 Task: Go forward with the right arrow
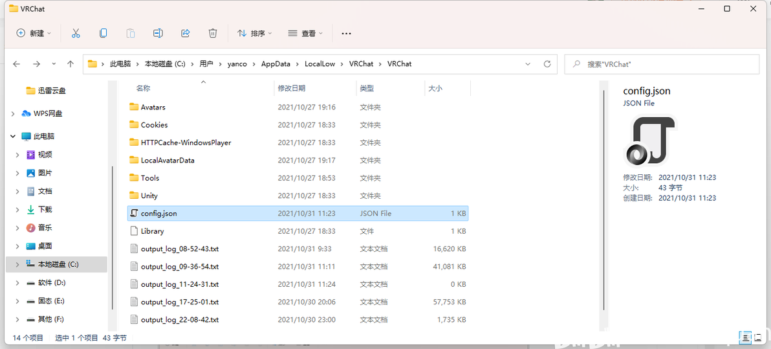pyautogui.click(x=36, y=64)
